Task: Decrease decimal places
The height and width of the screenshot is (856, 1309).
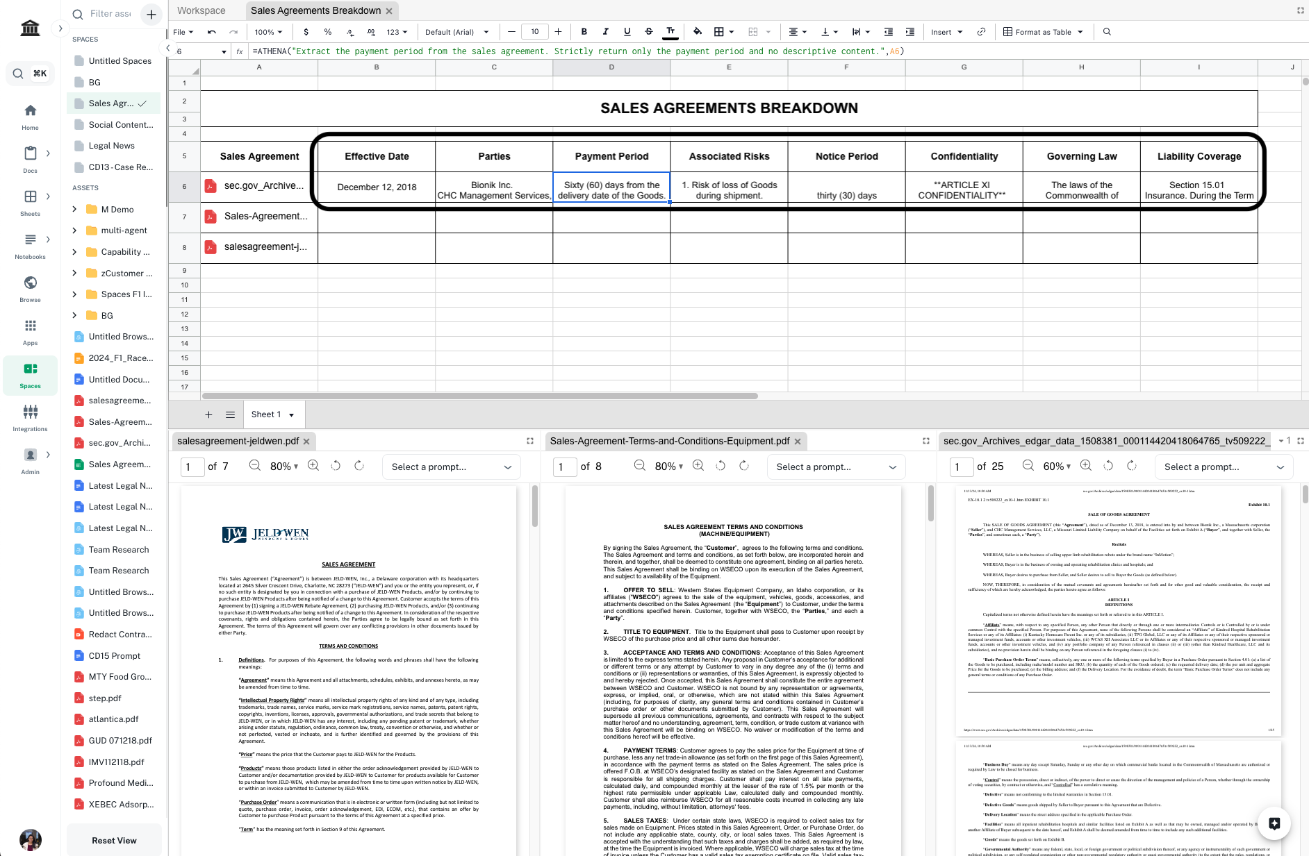Action: (x=349, y=32)
